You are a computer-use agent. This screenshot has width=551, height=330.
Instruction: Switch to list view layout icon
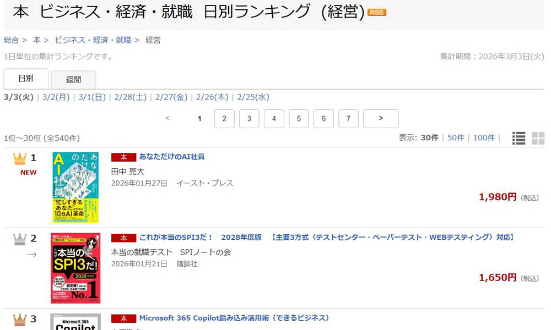point(518,138)
